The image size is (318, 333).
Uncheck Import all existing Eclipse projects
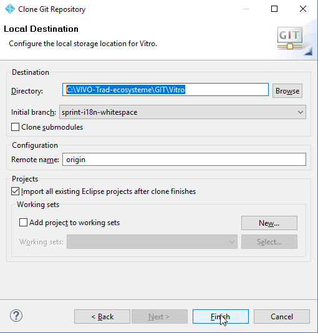[16, 191]
